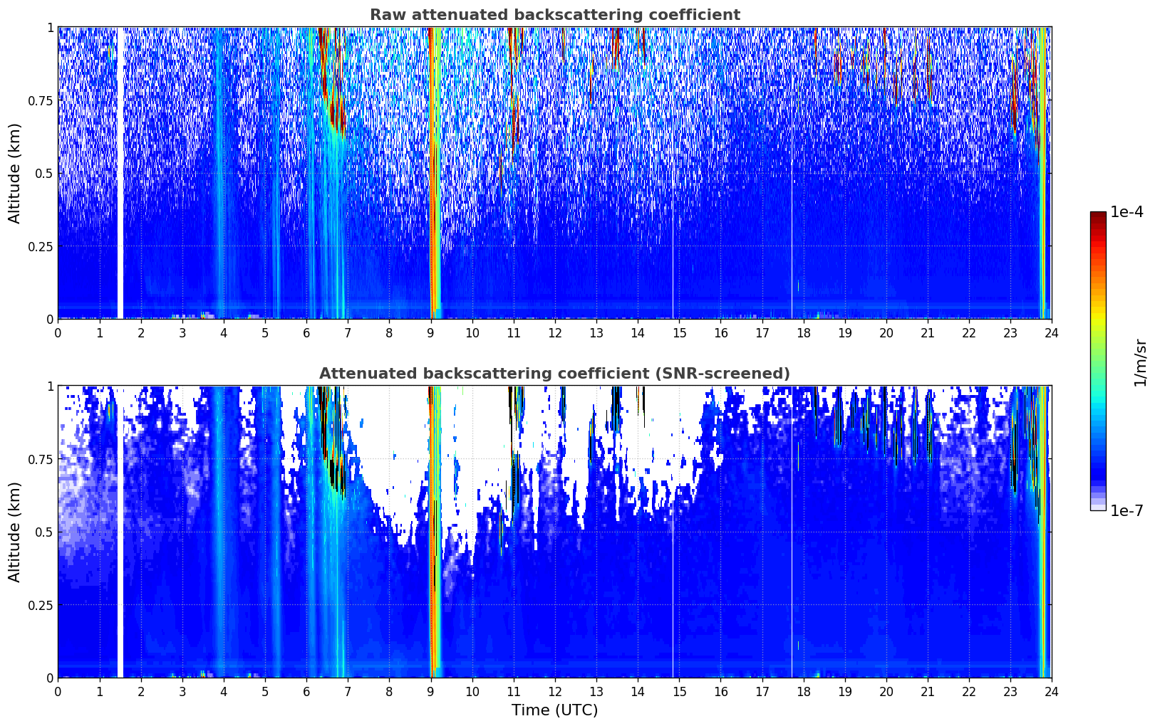Click altitude tick '0.5' on the SNR-screened plot

click(44, 532)
